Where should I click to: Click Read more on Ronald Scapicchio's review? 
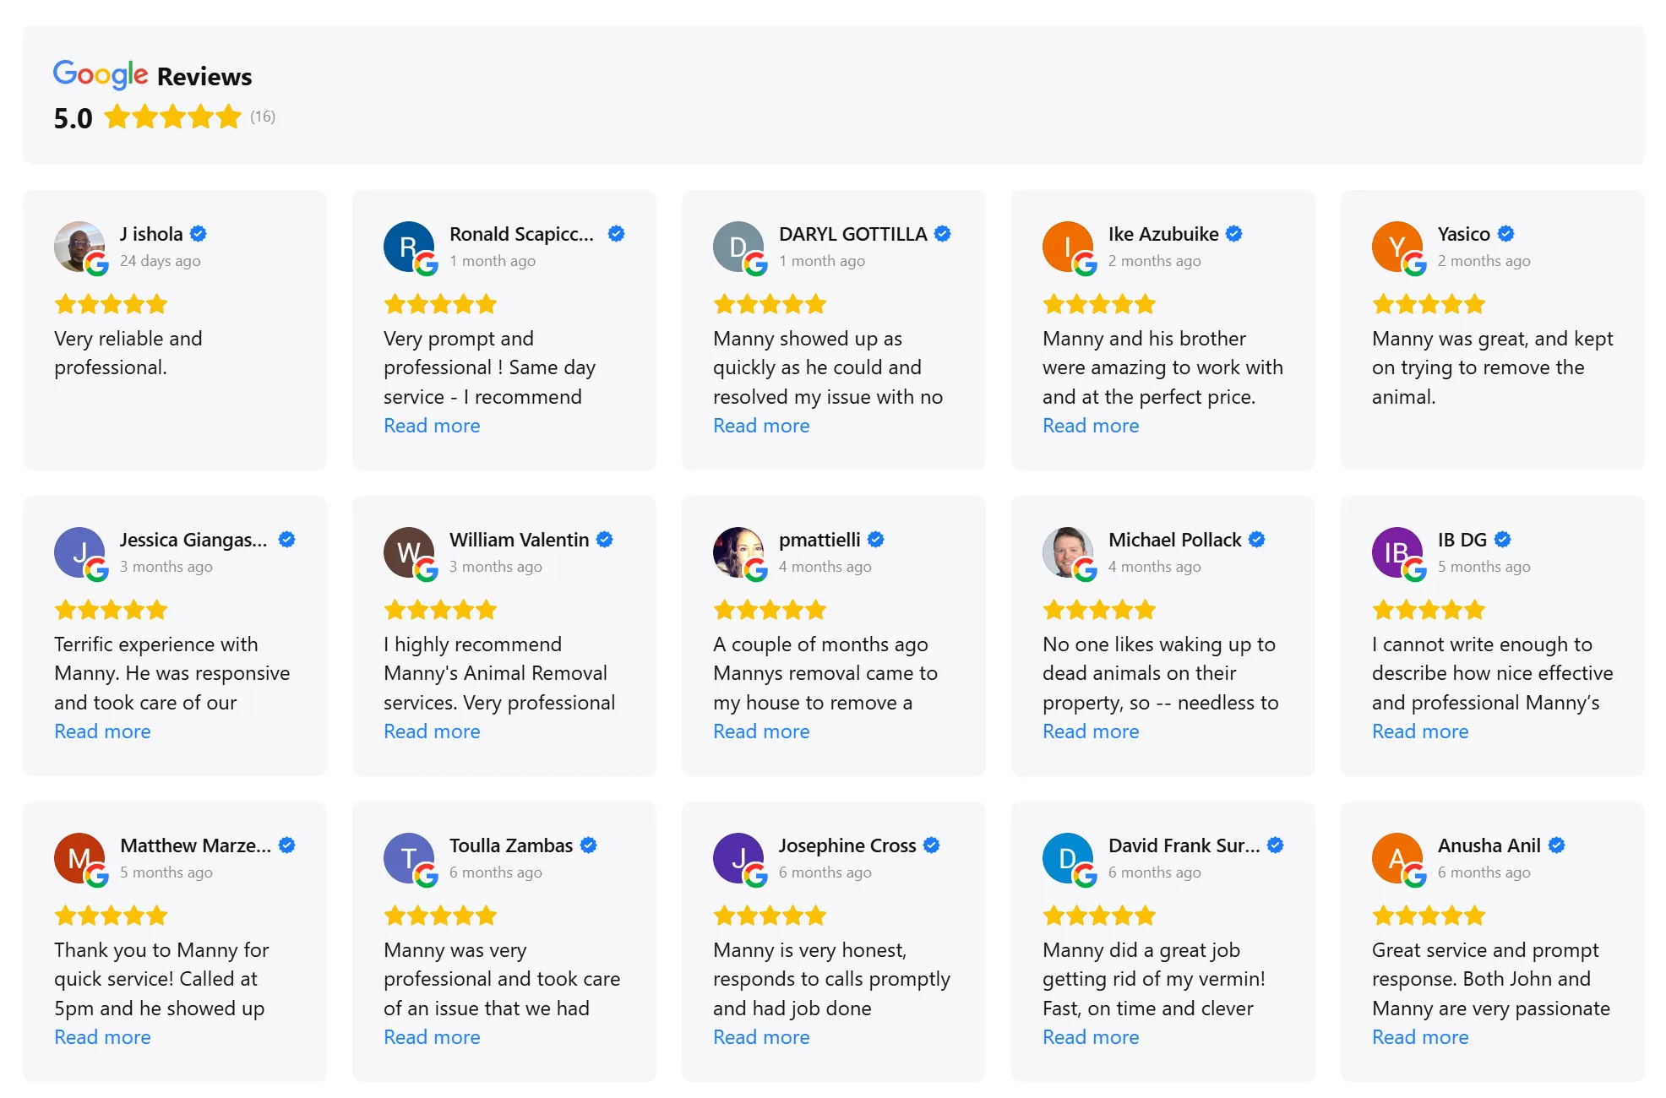(x=432, y=426)
